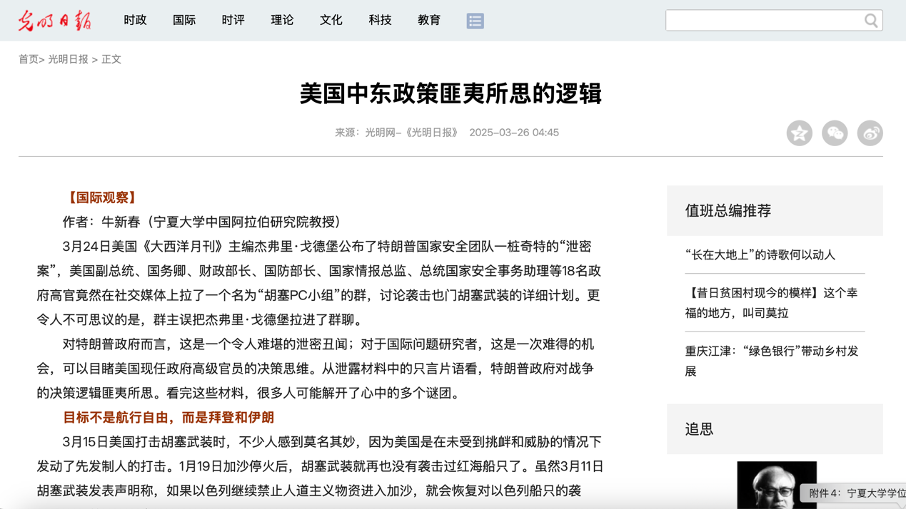Go to 首页 in breadcrumb

pyautogui.click(x=29, y=59)
